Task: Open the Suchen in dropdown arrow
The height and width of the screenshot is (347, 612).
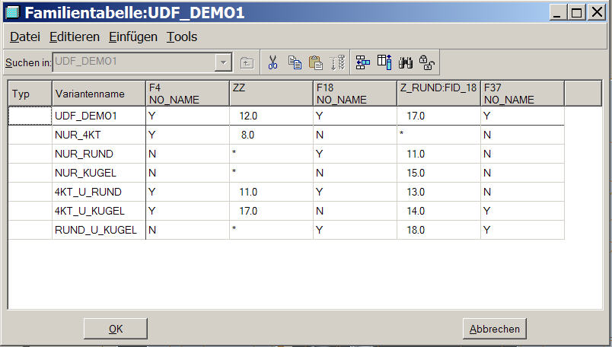Action: [x=223, y=62]
